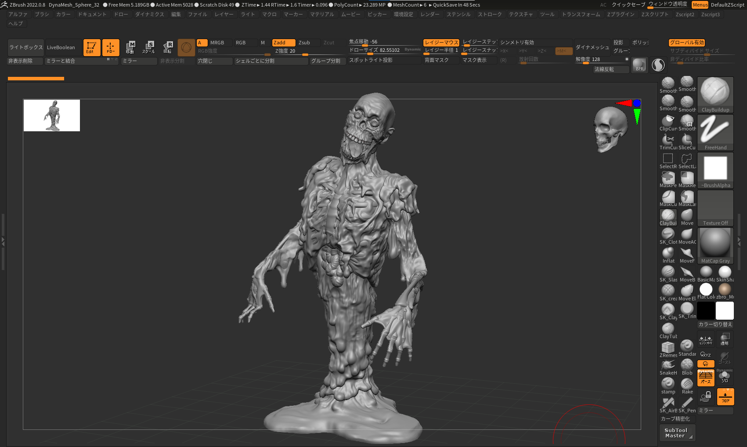Click the ライトボックス button
747x447 pixels.
(26, 47)
